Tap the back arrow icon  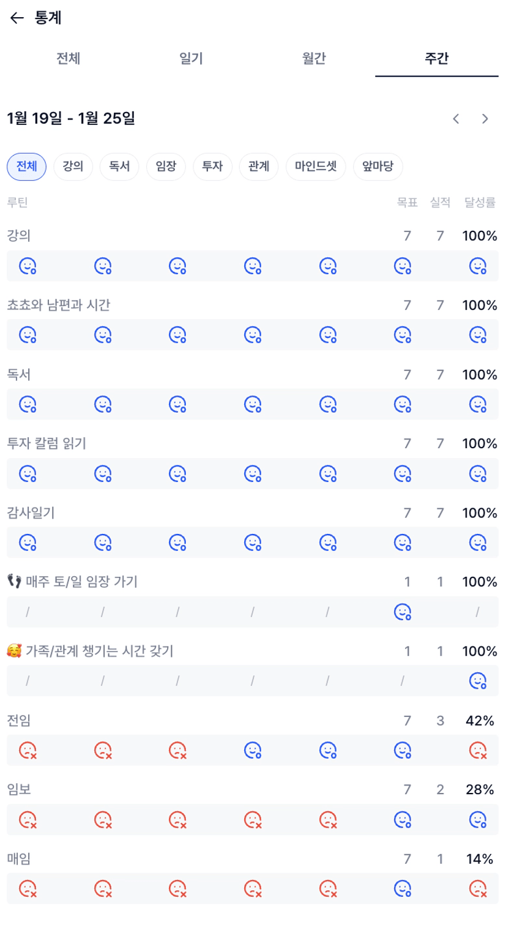tap(17, 18)
